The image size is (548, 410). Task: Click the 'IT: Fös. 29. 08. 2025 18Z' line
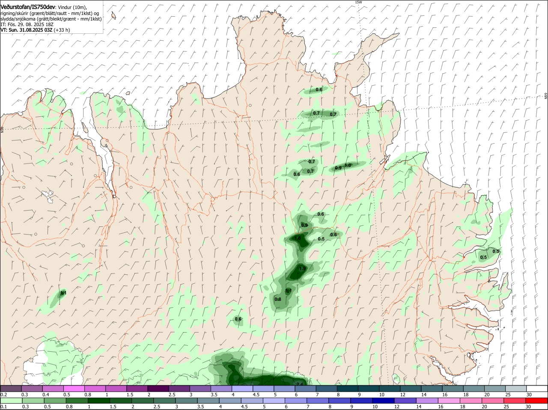(x=27, y=24)
